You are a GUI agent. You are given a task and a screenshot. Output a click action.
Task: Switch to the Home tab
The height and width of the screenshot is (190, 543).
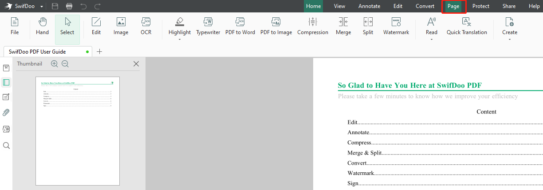pos(313,6)
